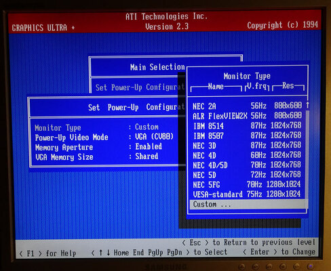Change the Custom monitor type value
This screenshot has height=271, width=331.
147,127
